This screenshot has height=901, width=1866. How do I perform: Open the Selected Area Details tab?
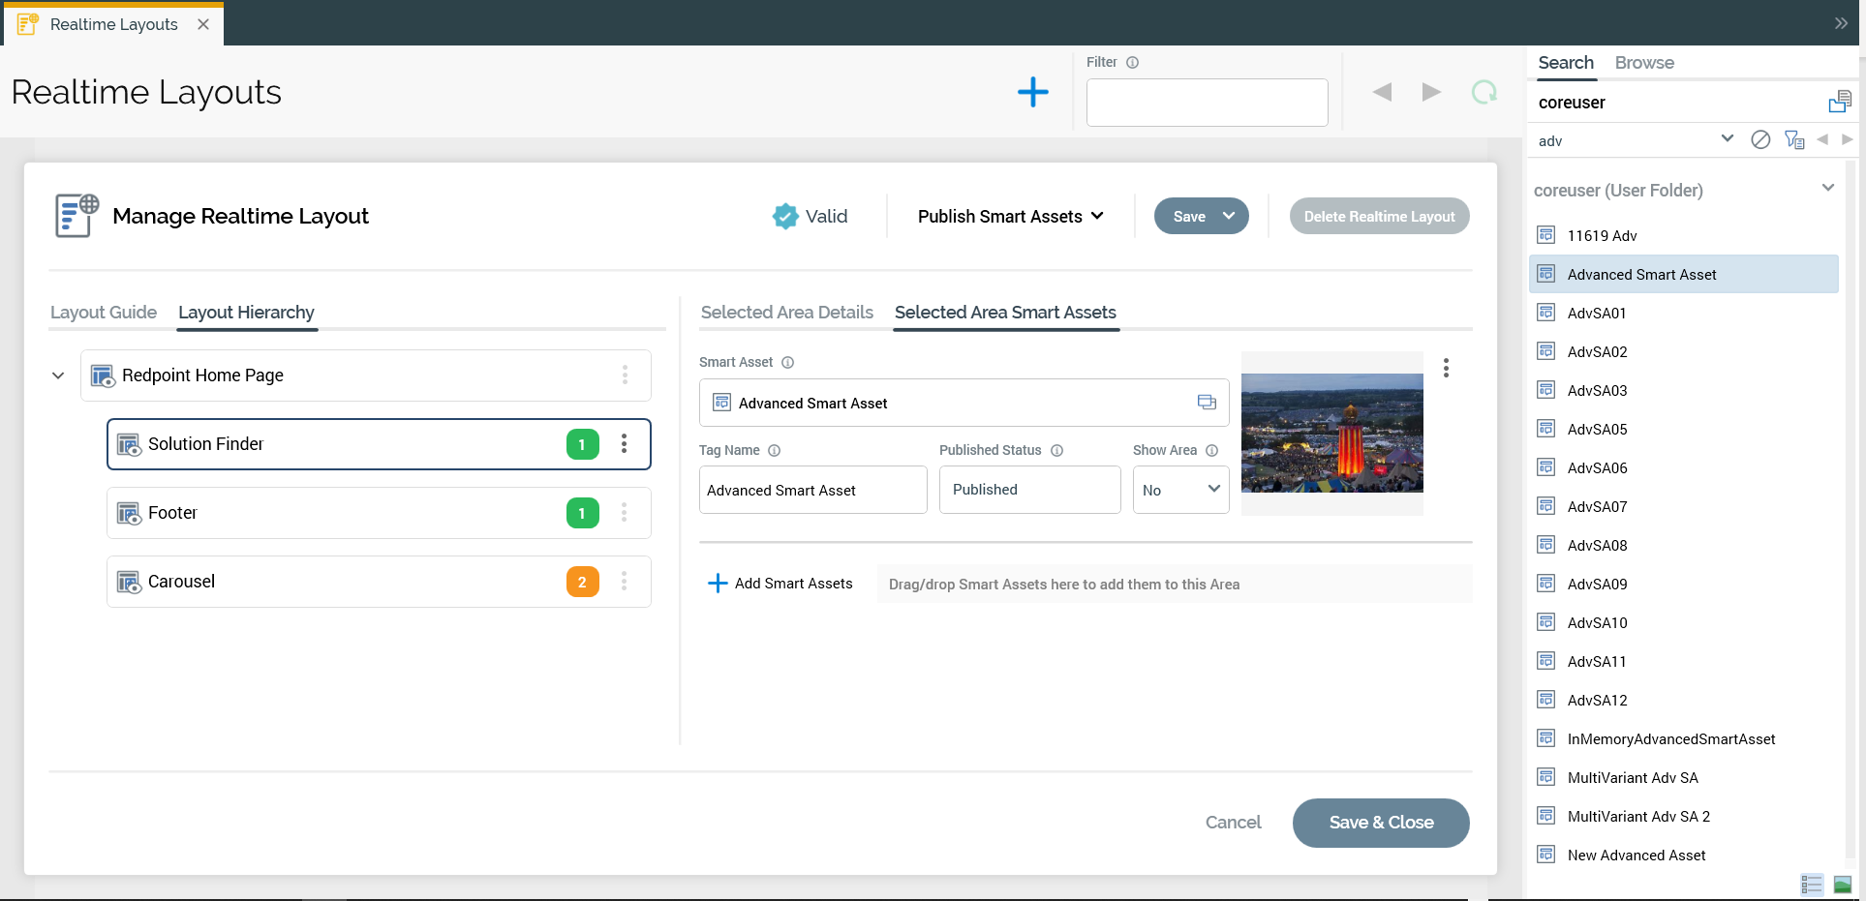[786, 313]
